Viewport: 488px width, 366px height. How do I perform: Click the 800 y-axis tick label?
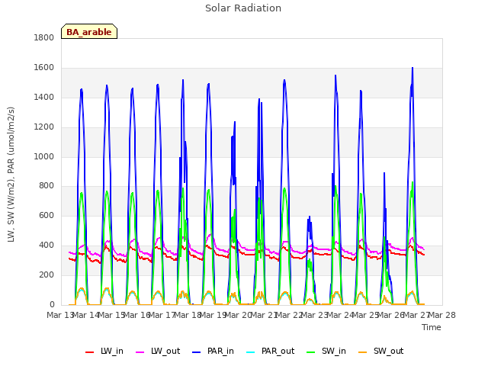pyautogui.click(x=47, y=186)
